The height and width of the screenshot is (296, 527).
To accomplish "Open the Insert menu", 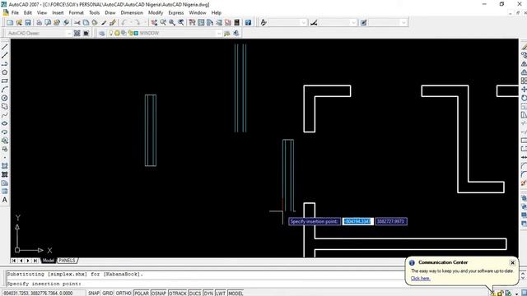I will click(58, 13).
